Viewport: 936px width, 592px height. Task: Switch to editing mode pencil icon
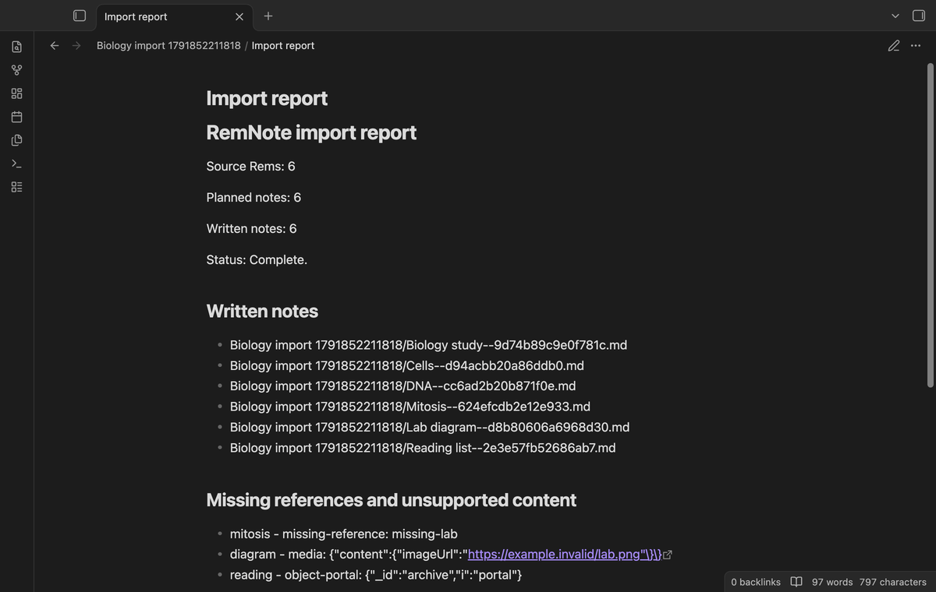coord(894,46)
